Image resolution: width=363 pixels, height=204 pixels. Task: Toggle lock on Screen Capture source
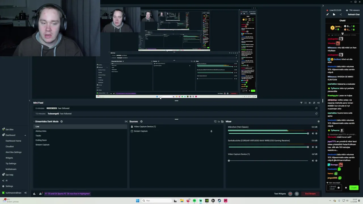coord(211,131)
